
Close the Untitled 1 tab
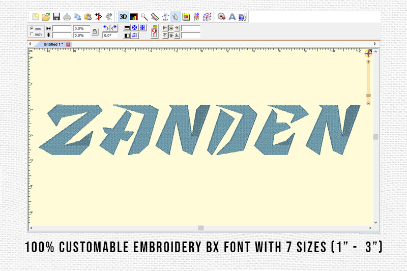point(68,44)
